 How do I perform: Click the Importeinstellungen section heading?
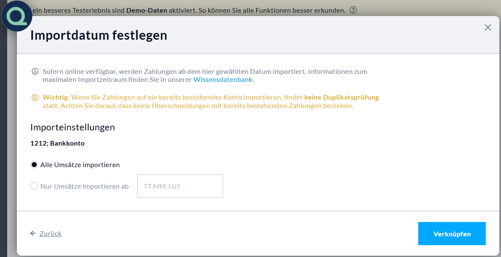(x=73, y=127)
